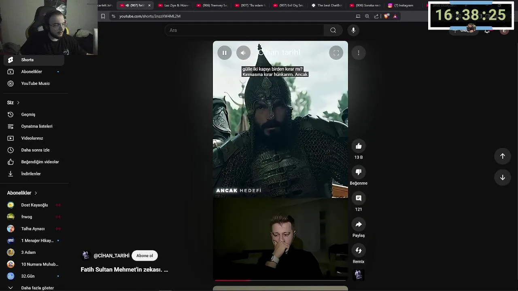Screen dimensions: 518x291
Task: Open İndirilenler downloads
Action: pyautogui.click(x=34, y=174)
